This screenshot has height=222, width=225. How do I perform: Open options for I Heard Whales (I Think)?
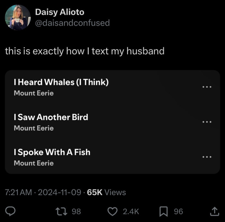pyautogui.click(x=207, y=87)
